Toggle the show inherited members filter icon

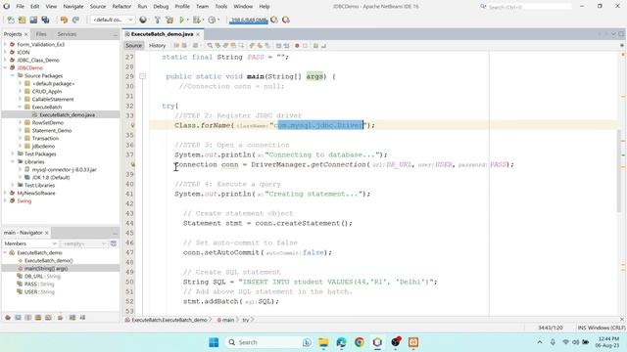[x=8, y=318]
